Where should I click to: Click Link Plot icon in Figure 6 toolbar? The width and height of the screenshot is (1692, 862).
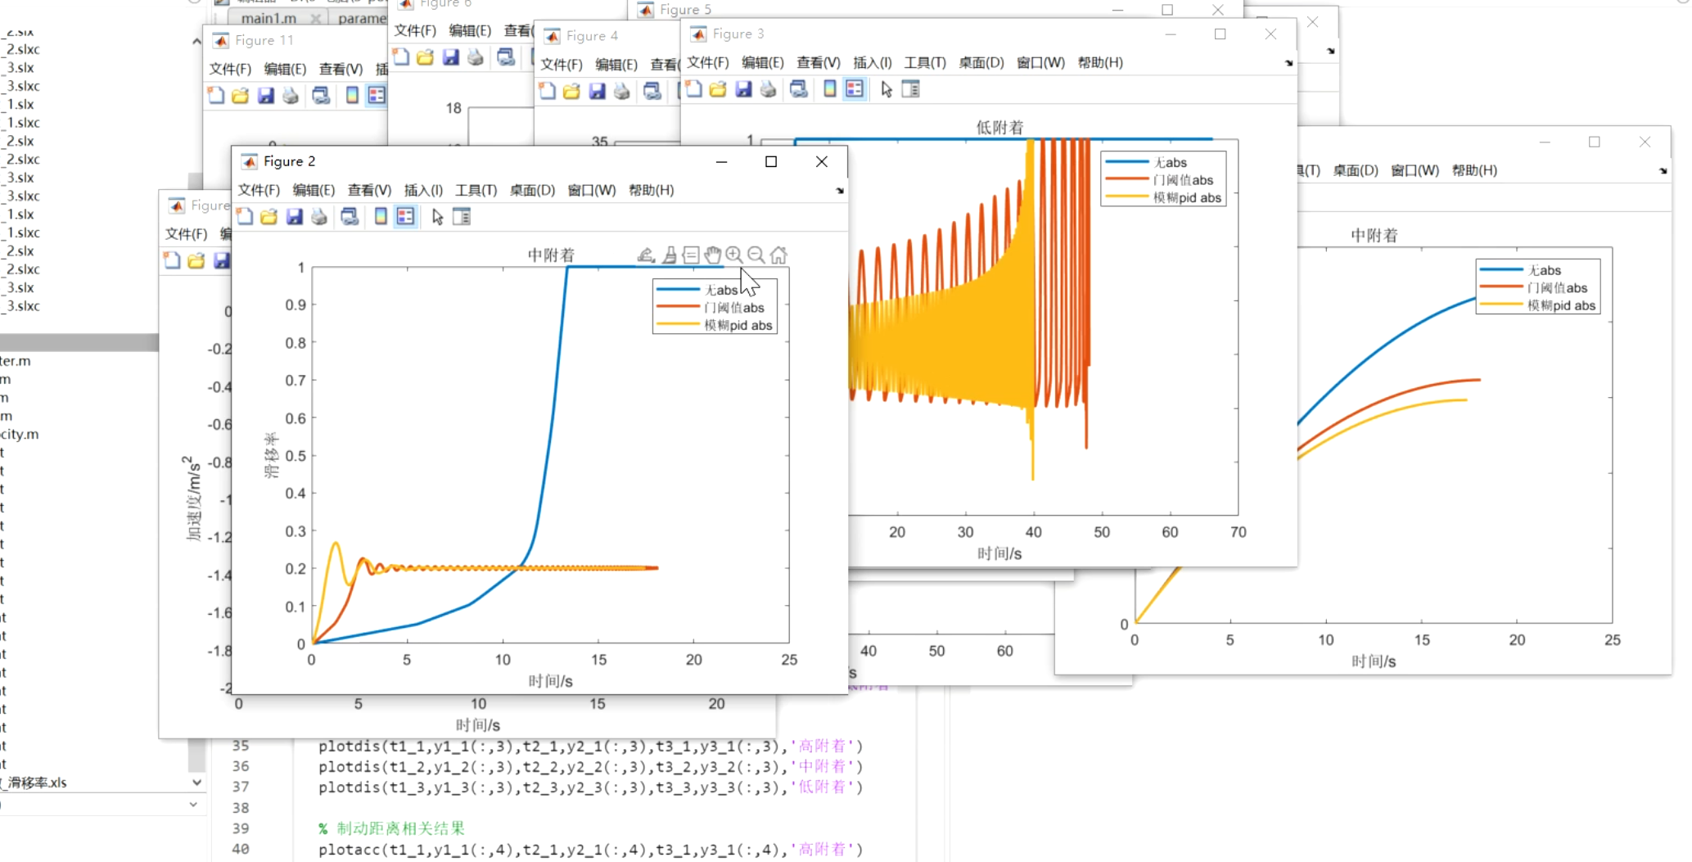[x=506, y=57]
